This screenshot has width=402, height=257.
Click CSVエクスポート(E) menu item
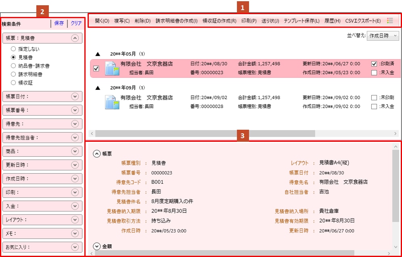pyautogui.click(x=363, y=21)
